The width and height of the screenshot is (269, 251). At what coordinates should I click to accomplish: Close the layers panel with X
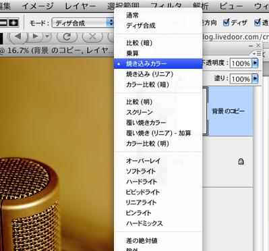click(x=258, y=45)
